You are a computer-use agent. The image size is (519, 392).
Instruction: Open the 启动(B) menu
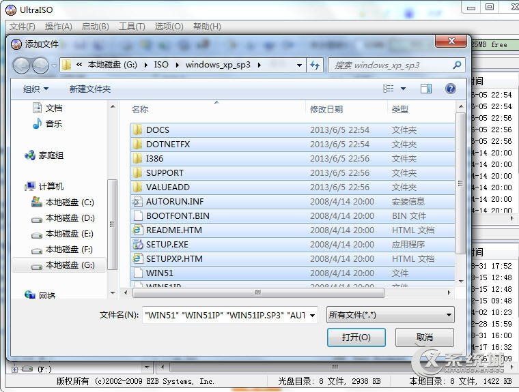[x=96, y=27]
